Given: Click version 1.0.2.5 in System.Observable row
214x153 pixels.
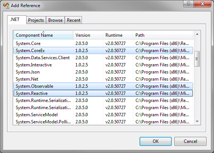Looking at the screenshot, I should point(82,86).
